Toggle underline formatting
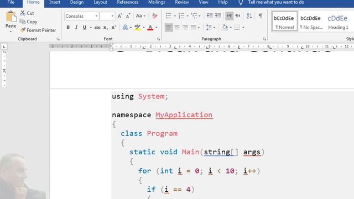This screenshot has height=199, width=354. point(85,28)
